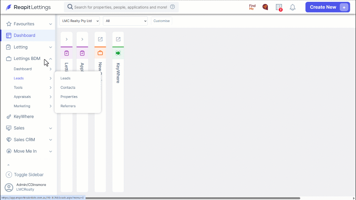Open the All filter dropdown
The image size is (356, 200).
coord(125,21)
